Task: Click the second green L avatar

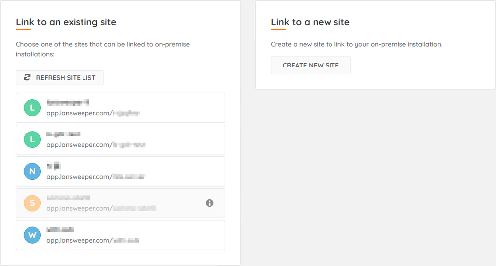Action: [x=32, y=139]
